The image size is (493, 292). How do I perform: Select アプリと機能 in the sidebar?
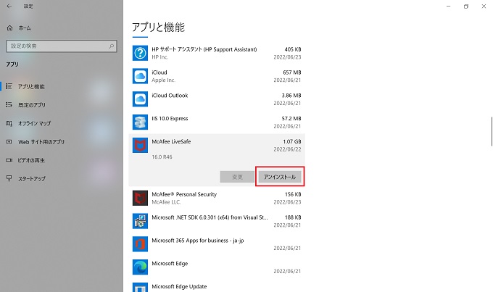62,86
